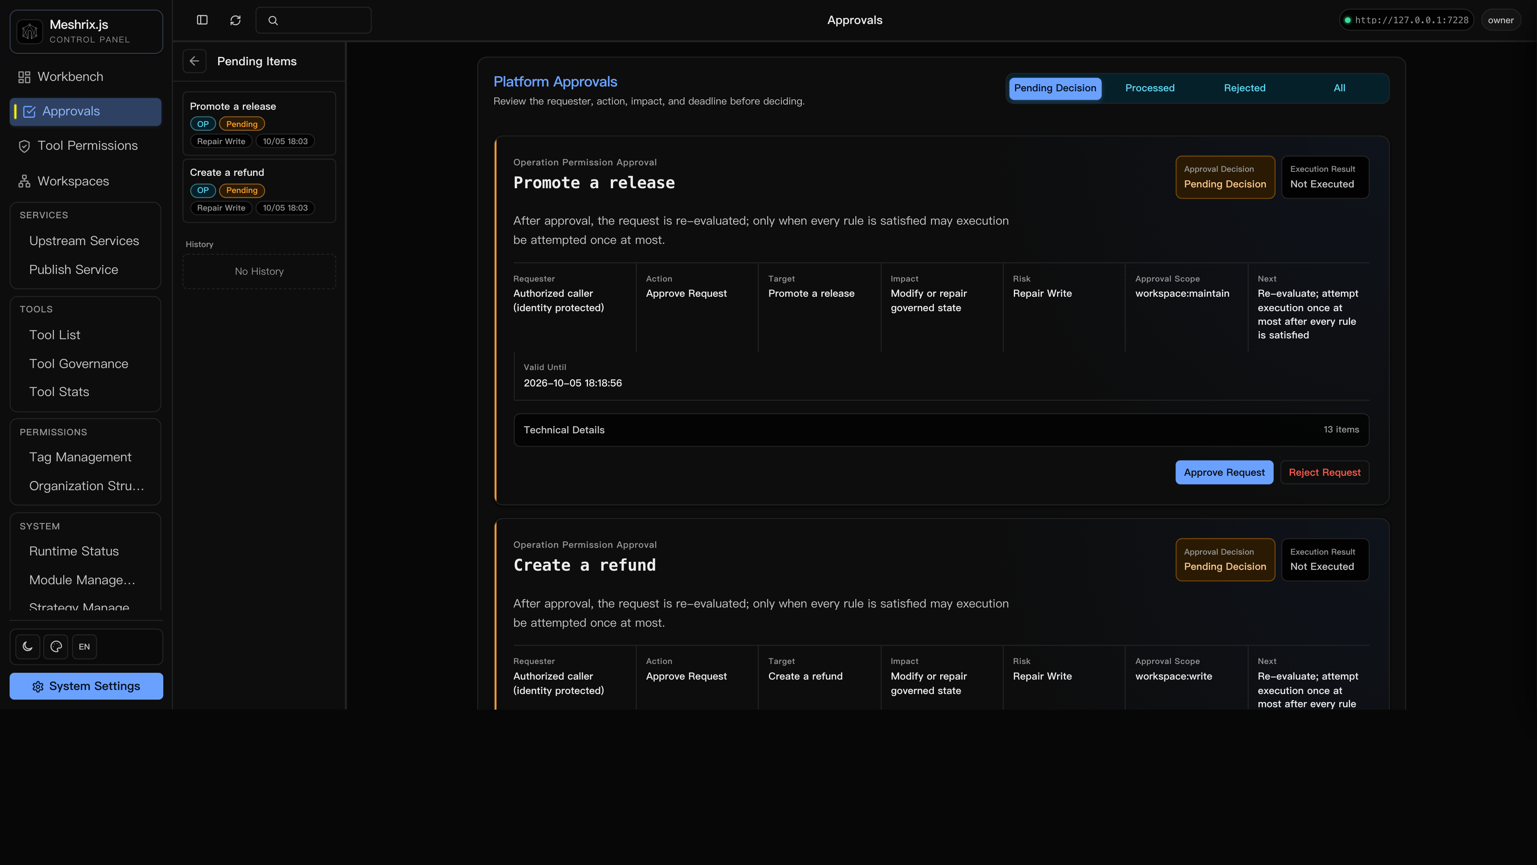Click the Workspaces hierarchy icon
The height and width of the screenshot is (865, 1537).
pyautogui.click(x=24, y=181)
